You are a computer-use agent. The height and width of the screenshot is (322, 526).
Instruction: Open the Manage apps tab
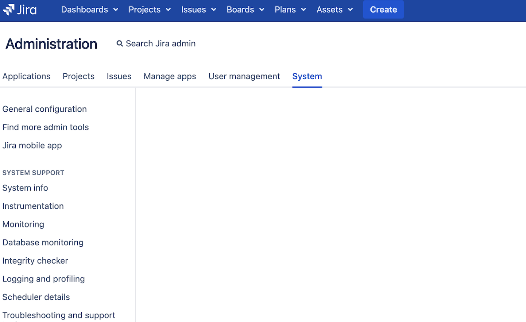170,76
